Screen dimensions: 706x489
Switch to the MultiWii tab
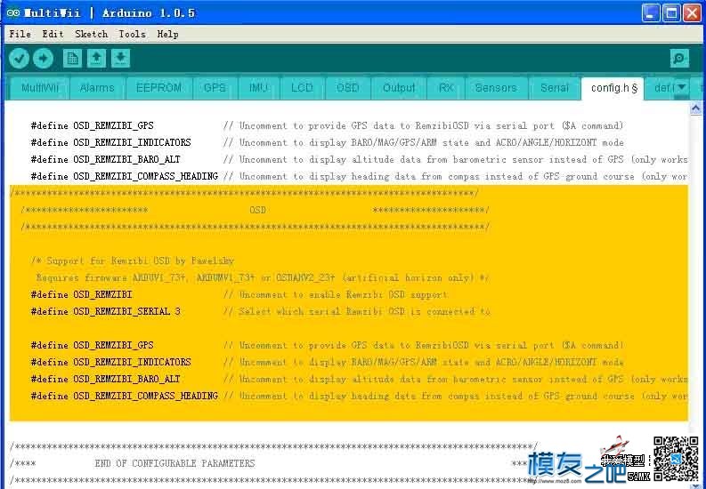(40, 88)
